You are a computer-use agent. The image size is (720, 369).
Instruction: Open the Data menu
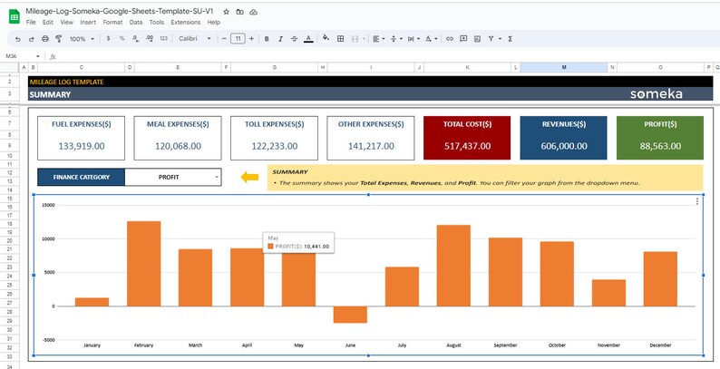coord(136,22)
